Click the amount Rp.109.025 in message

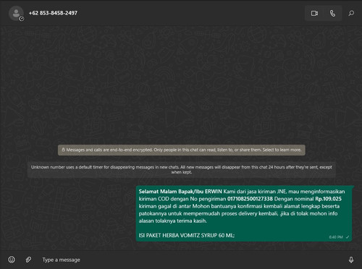pyautogui.click(x=328, y=199)
